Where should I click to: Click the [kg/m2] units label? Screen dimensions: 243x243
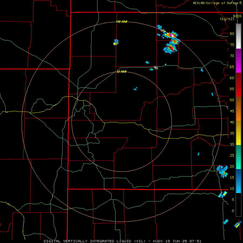point(227,19)
